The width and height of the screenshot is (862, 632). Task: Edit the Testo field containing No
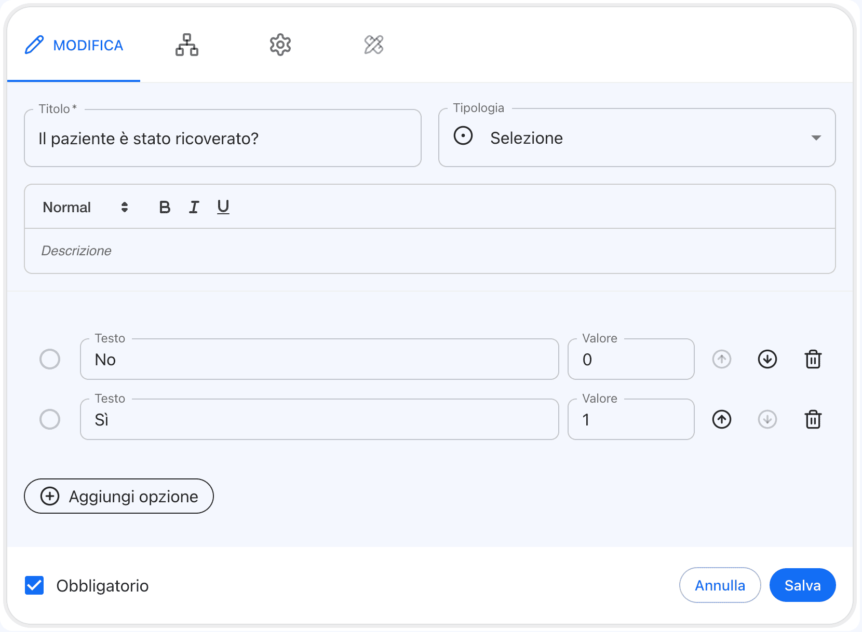tap(319, 359)
